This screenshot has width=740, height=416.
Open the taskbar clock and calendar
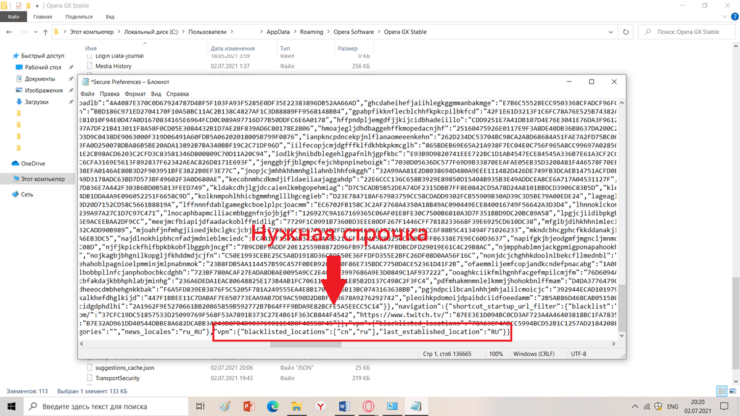[699, 406]
